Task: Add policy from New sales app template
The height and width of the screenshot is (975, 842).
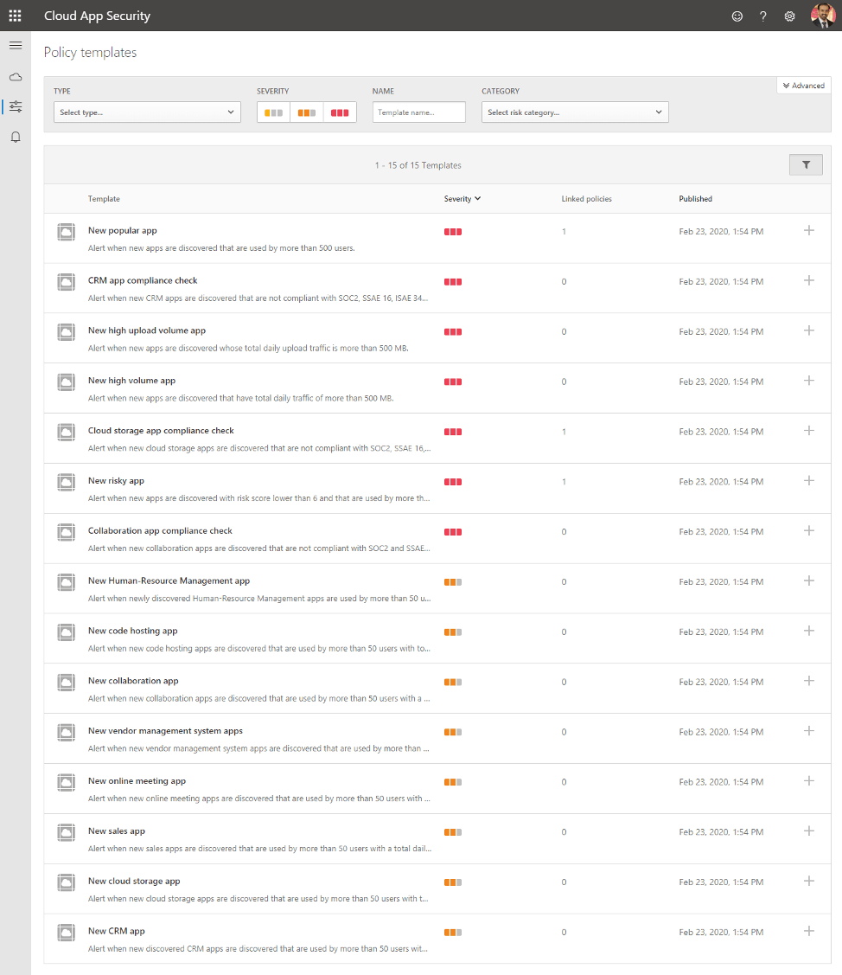Action: pos(809,831)
